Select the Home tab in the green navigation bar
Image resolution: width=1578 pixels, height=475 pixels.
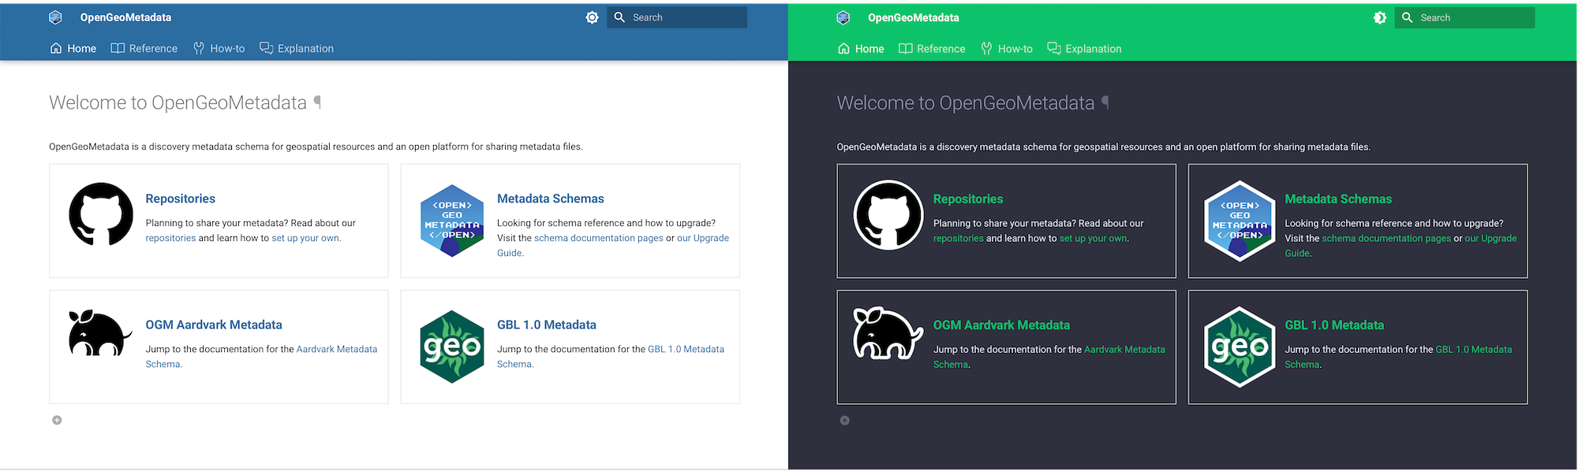861,49
